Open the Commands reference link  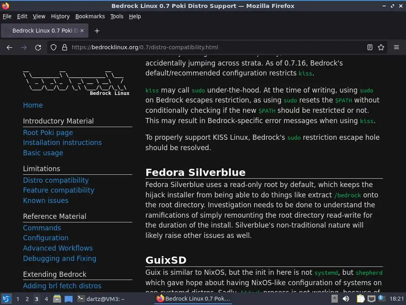(x=42, y=228)
